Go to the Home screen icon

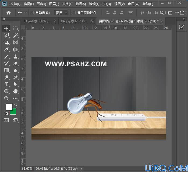pos(9,13)
